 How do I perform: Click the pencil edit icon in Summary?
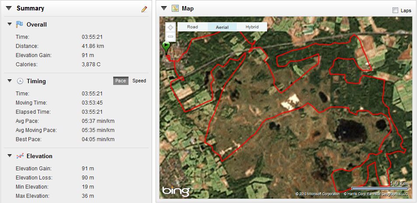(144, 9)
